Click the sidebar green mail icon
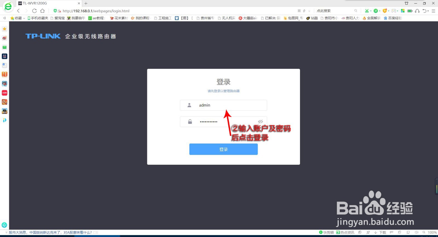 4,47
